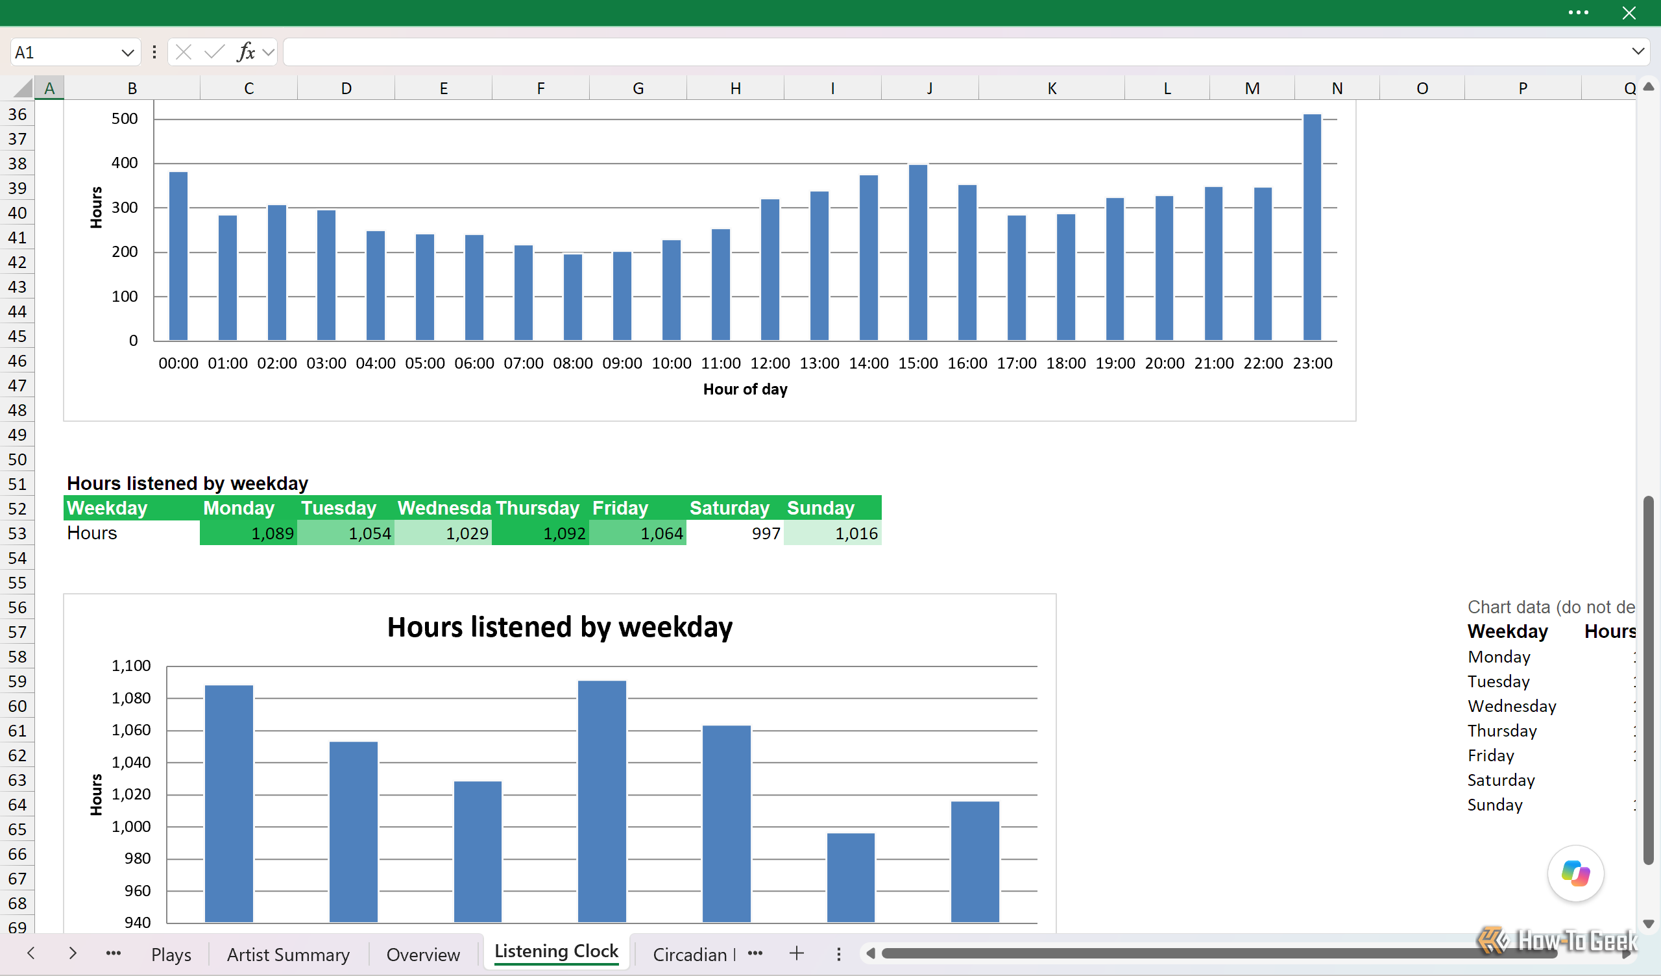This screenshot has height=976, width=1661.
Task: Close the Excel window
Action: pos(1629,12)
